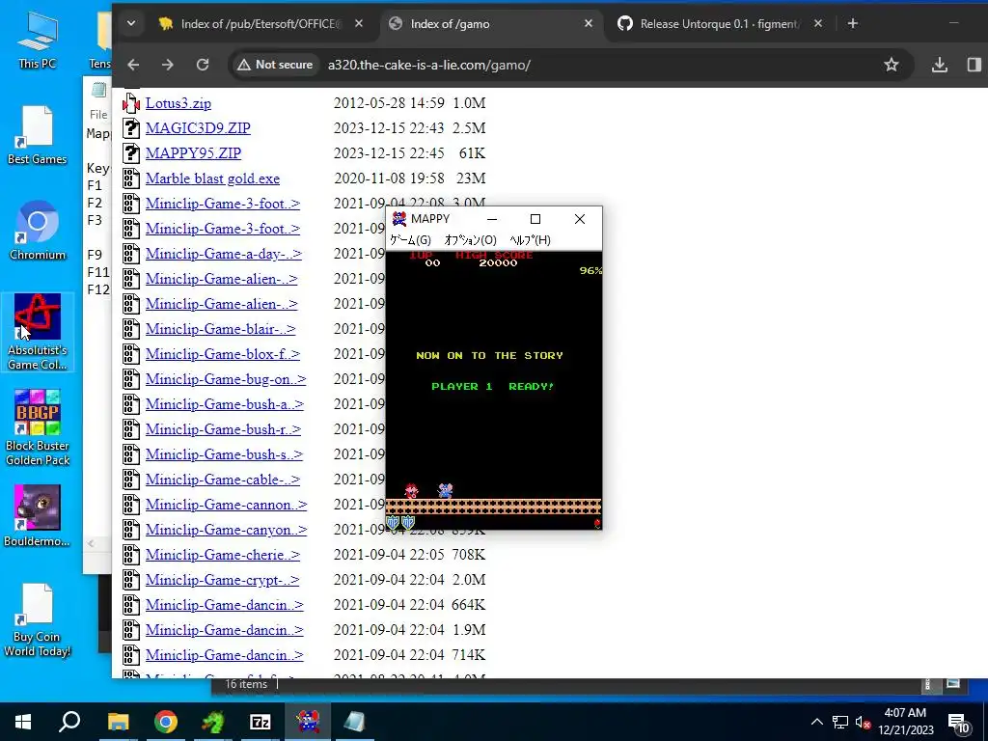Switch to Release Untorque GitHub tab
The width and height of the screenshot is (988, 741).
719,23
